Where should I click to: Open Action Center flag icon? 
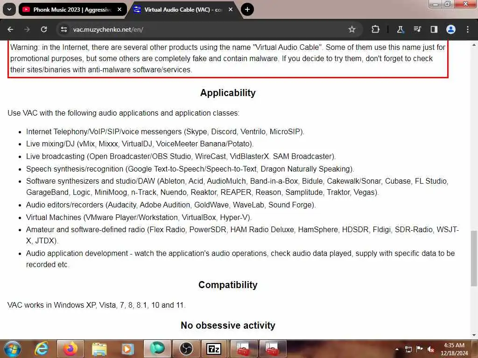click(420, 349)
